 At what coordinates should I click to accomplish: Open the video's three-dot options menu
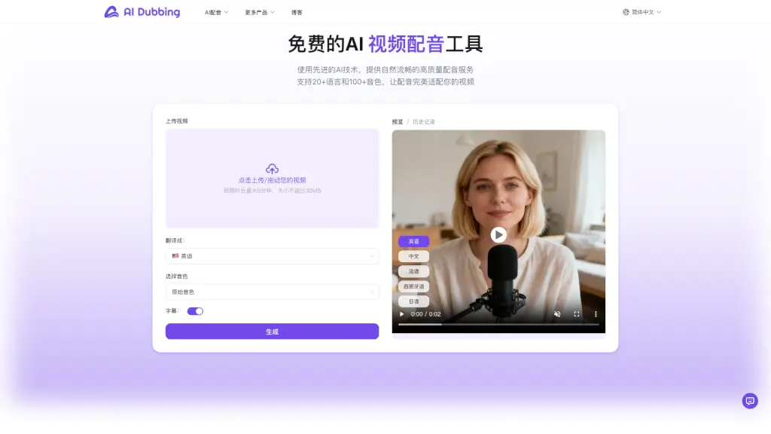(x=596, y=314)
